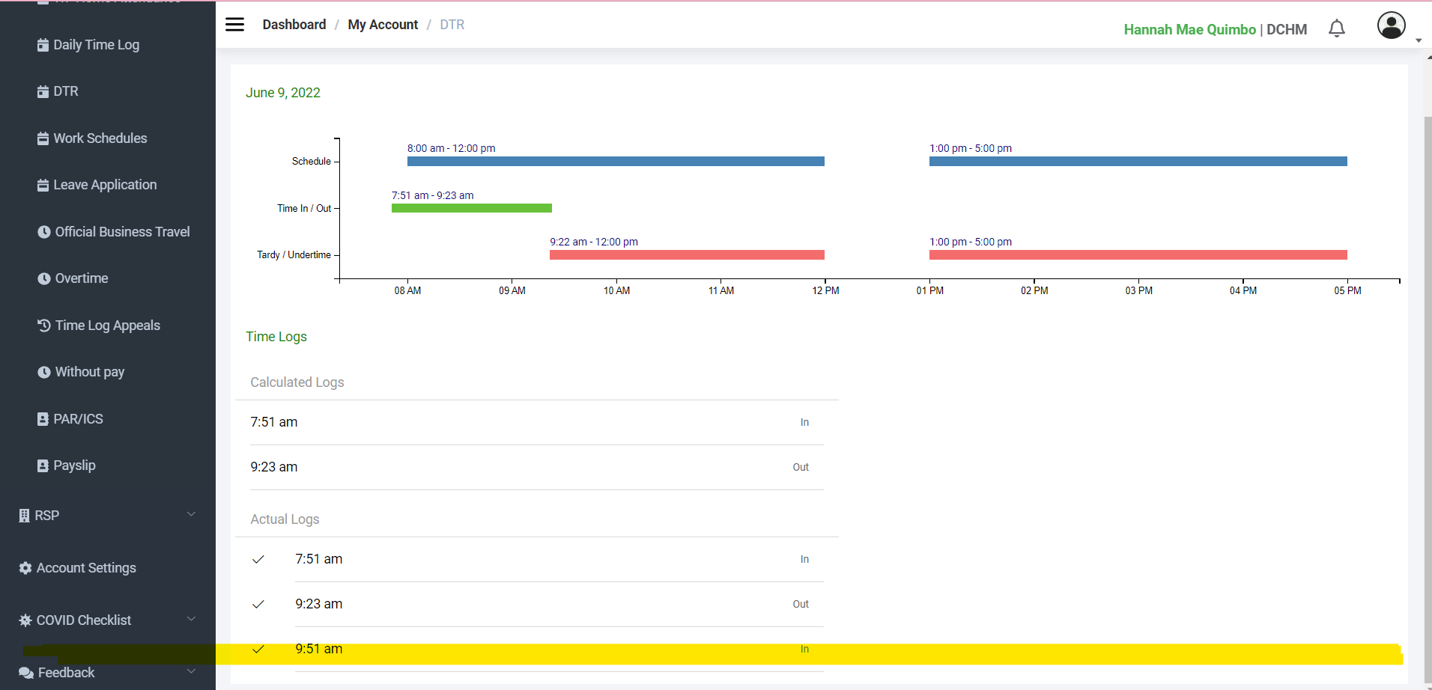Click the Overtime clock icon

pyautogui.click(x=44, y=278)
